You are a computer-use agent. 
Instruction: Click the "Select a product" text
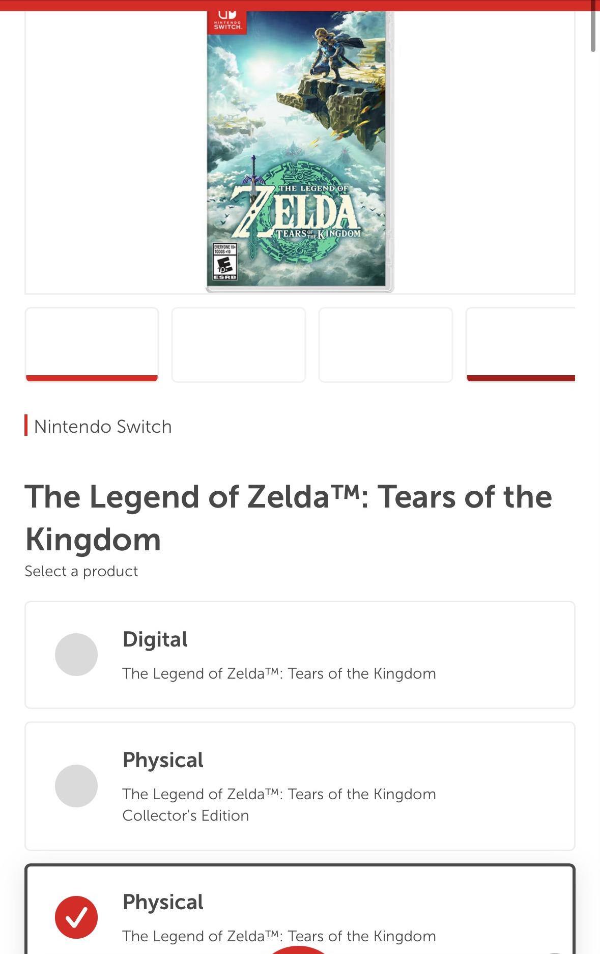pyautogui.click(x=81, y=571)
